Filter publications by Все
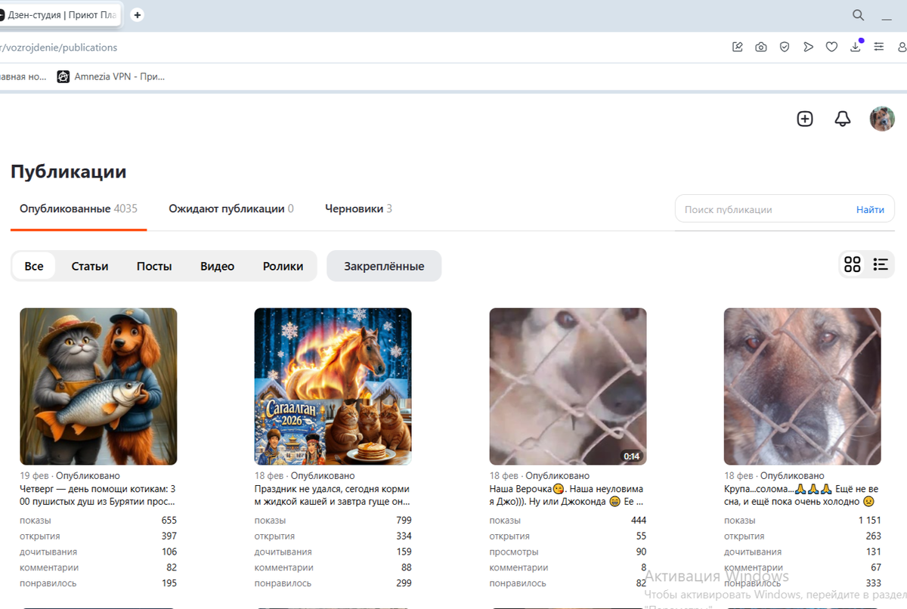 click(34, 266)
